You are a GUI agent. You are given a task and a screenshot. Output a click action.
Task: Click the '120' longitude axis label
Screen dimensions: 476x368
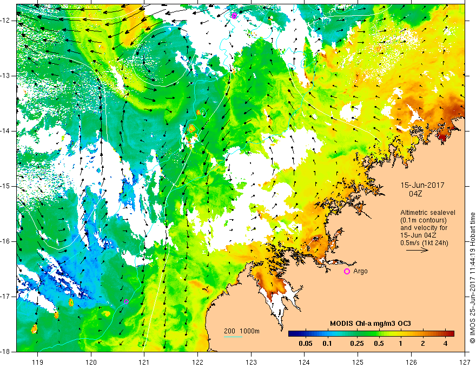click(91, 362)
